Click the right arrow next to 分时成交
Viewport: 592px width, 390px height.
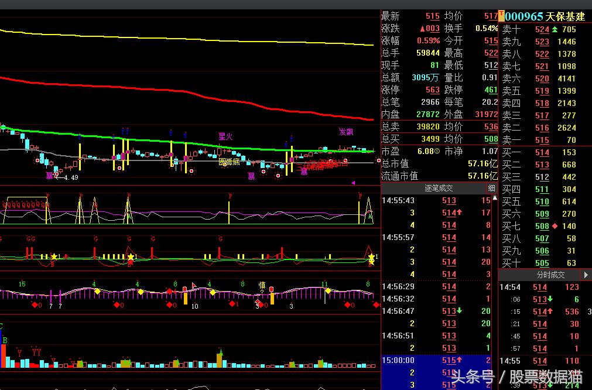[586, 275]
